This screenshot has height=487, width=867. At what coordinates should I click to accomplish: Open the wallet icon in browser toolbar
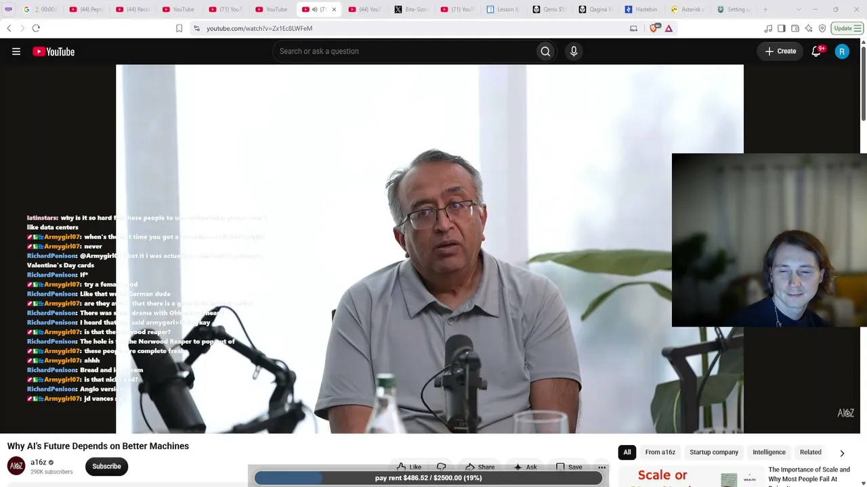(795, 28)
